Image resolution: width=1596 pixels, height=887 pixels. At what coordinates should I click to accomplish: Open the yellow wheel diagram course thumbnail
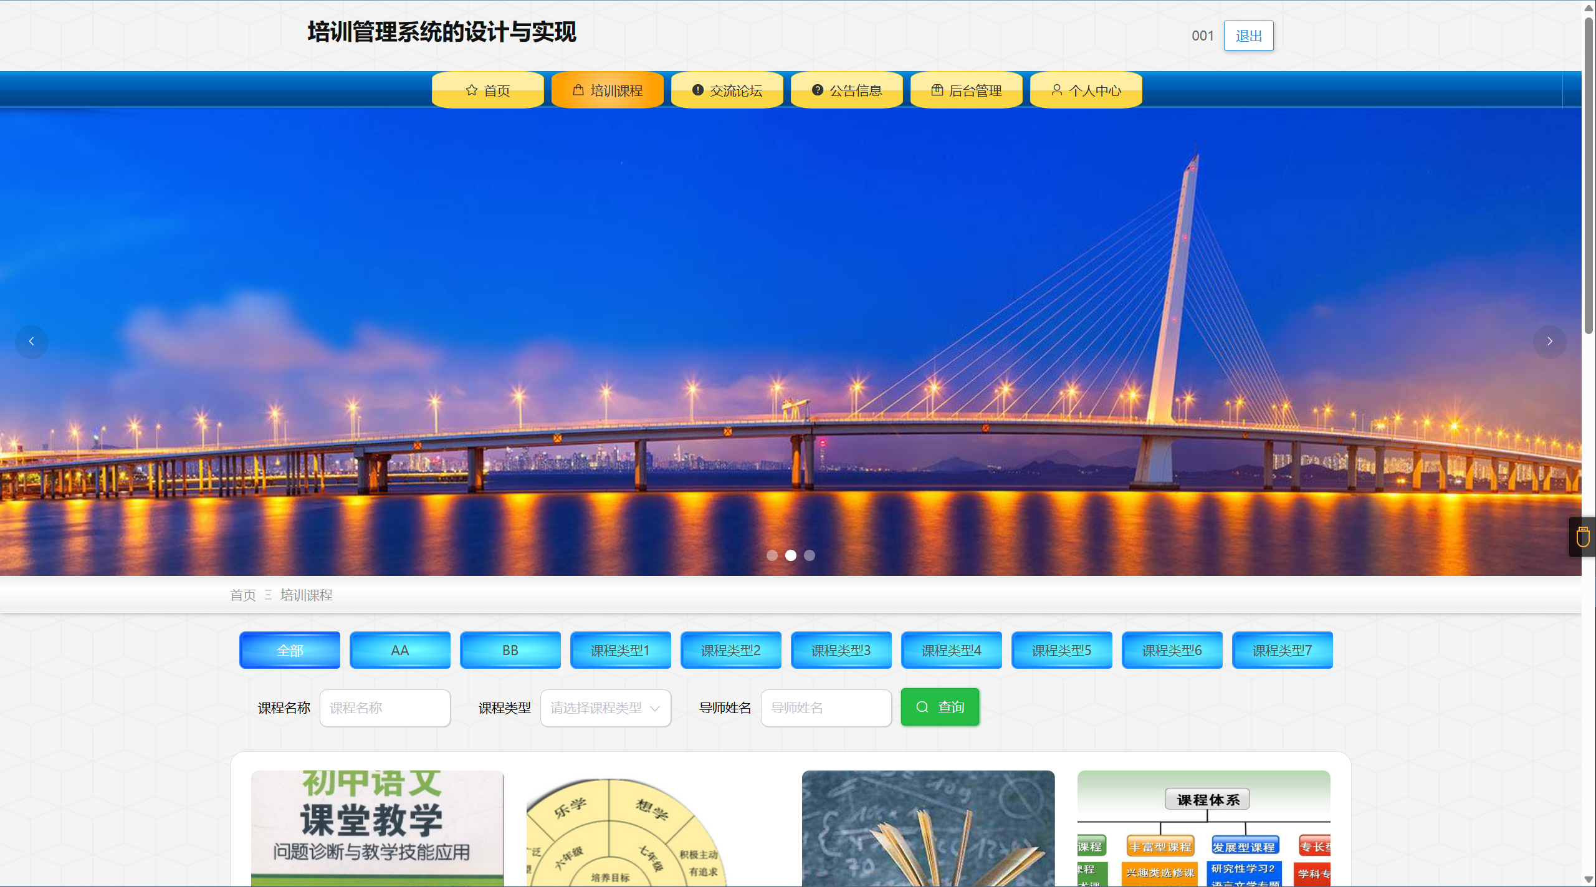pyautogui.click(x=653, y=828)
